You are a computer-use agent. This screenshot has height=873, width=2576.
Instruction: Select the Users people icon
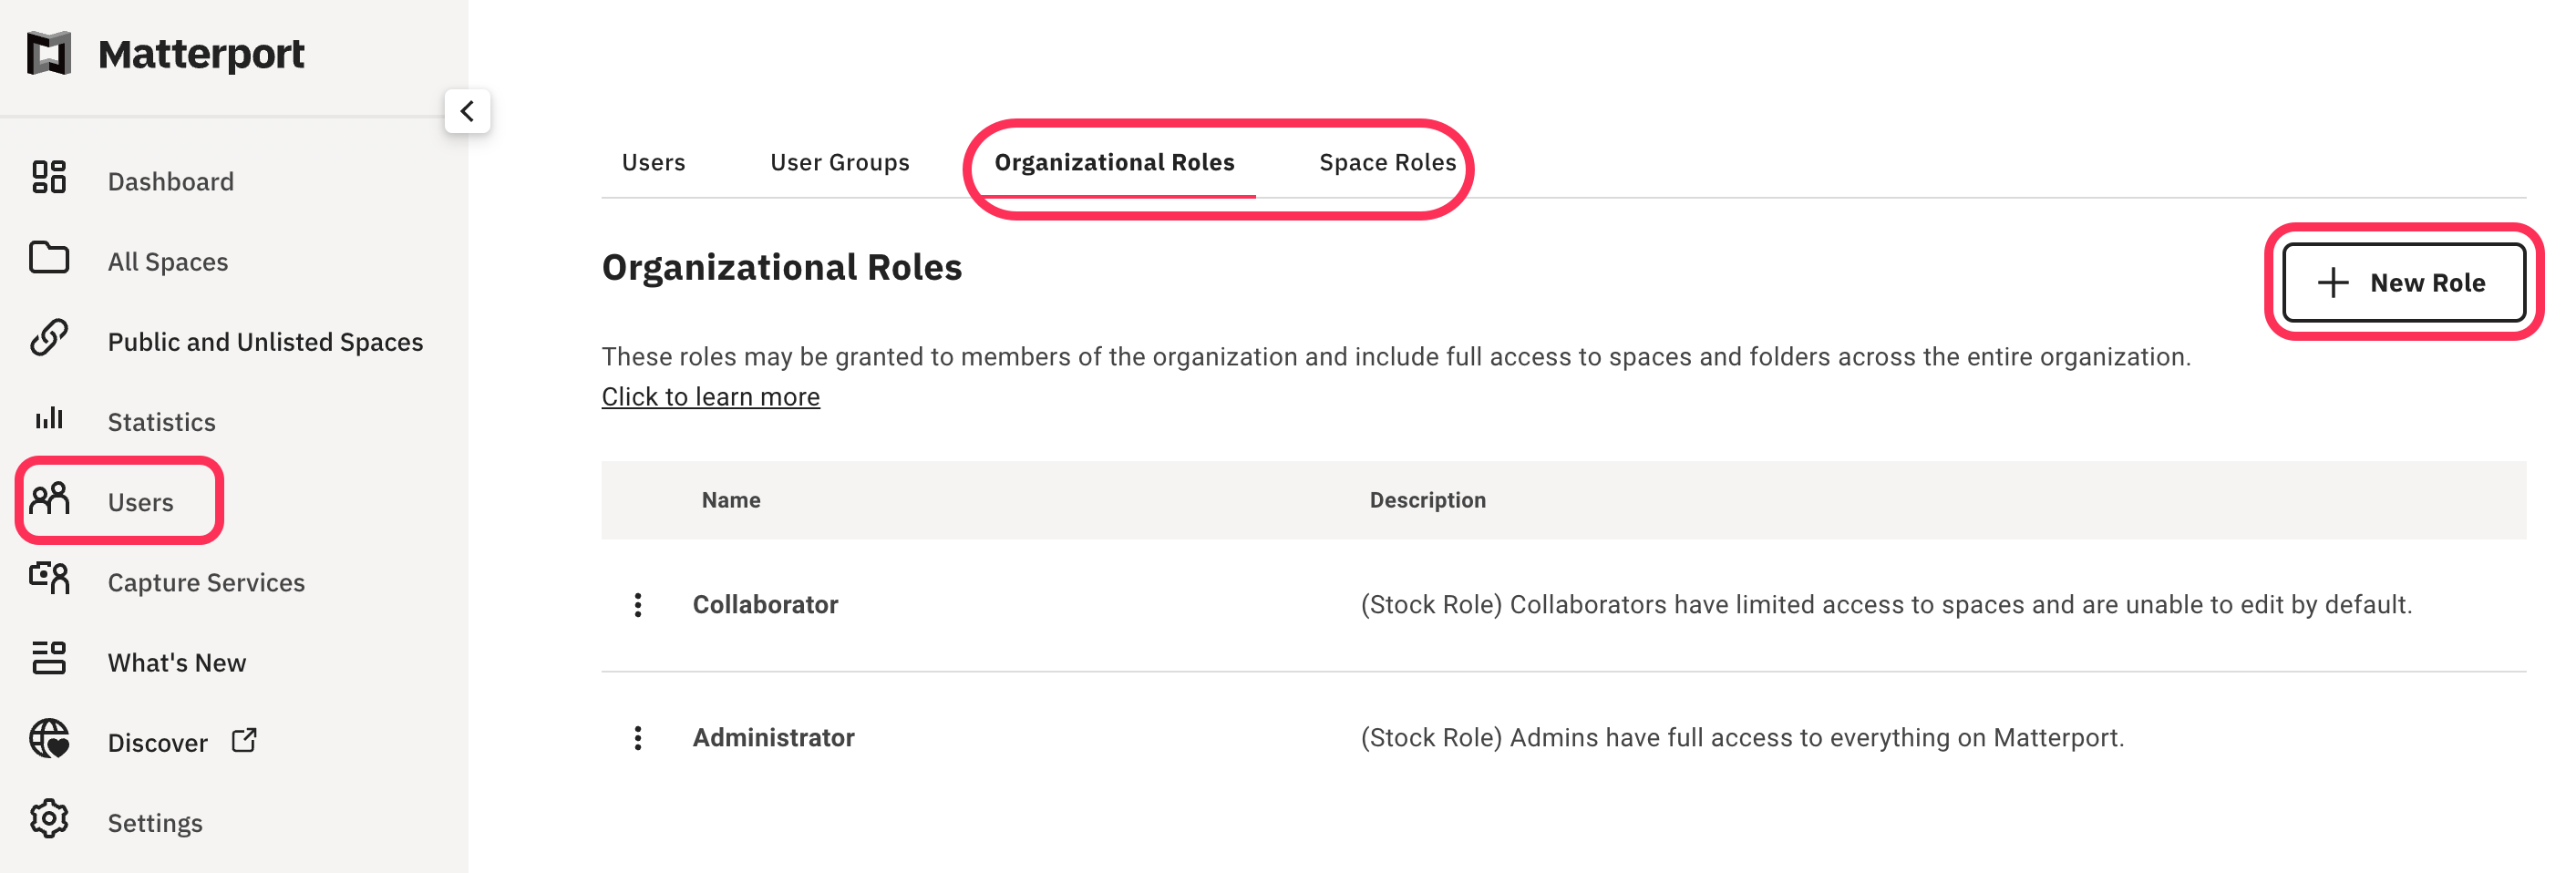49,500
